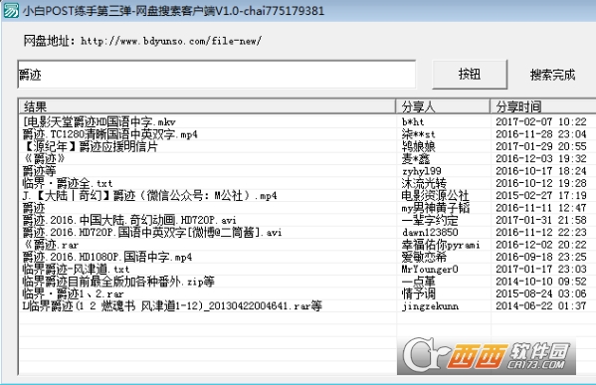This screenshot has width=596, height=385.
Task: Focus the search keyword input field
Action: point(216,74)
